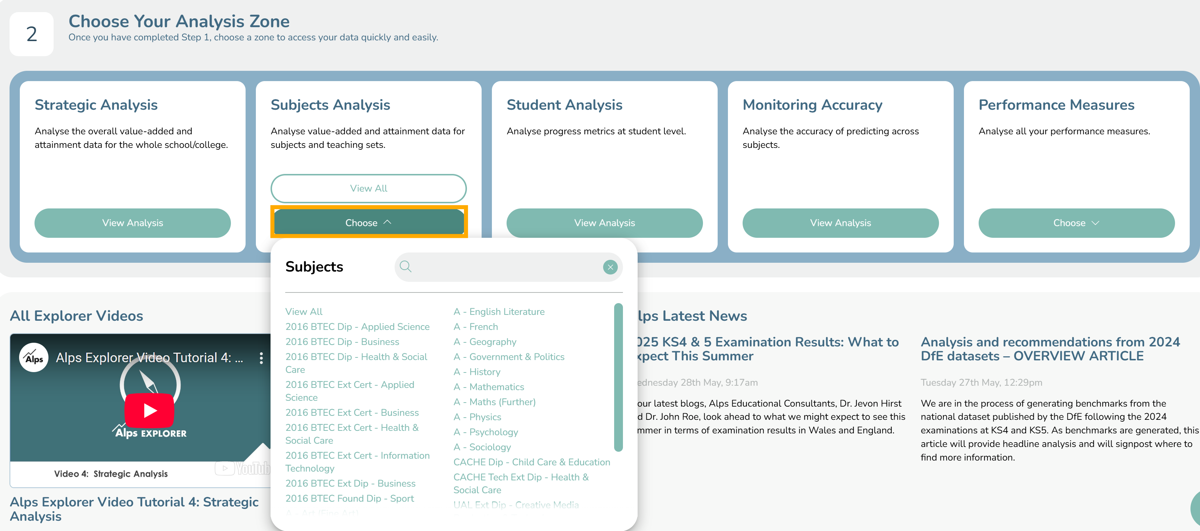Open View Analysis for Student Analysis
The image size is (1200, 531).
point(604,223)
